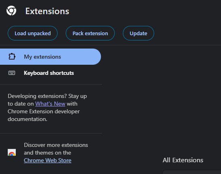Click the "Developing extensions? Stay up" text
Viewport: 221px width, 174px height.
coord(47,96)
